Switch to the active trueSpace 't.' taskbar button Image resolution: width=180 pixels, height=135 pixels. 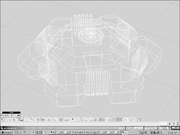point(125,132)
